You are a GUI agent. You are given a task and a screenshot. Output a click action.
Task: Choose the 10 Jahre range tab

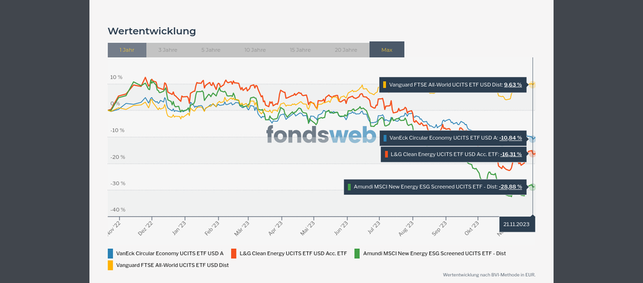254,50
